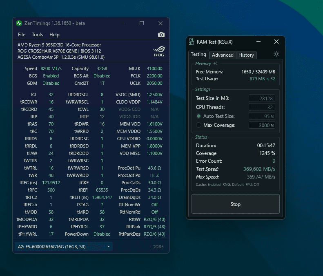Screen dimensions: 323x276
Task: Click the Max Speed value 369,747 MB/s
Action: (x=261, y=177)
